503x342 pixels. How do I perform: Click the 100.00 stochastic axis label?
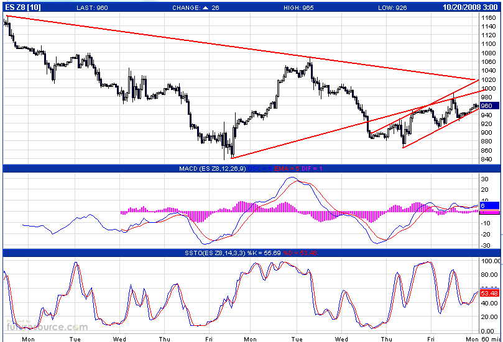point(490,261)
